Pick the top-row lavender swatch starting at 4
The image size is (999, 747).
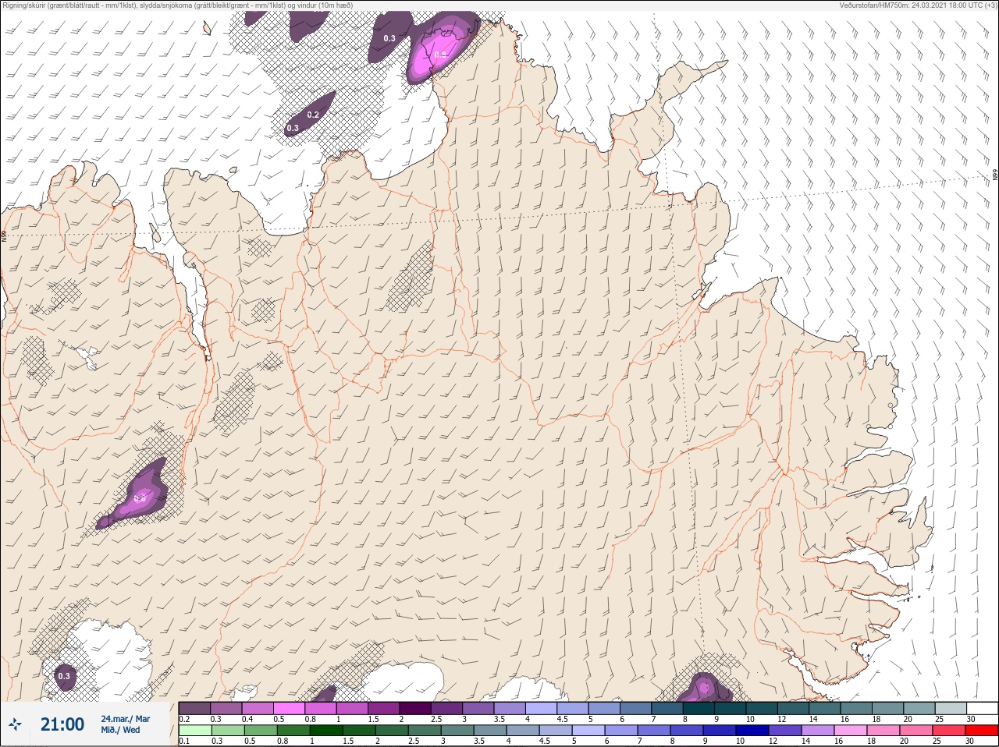[x=542, y=708]
